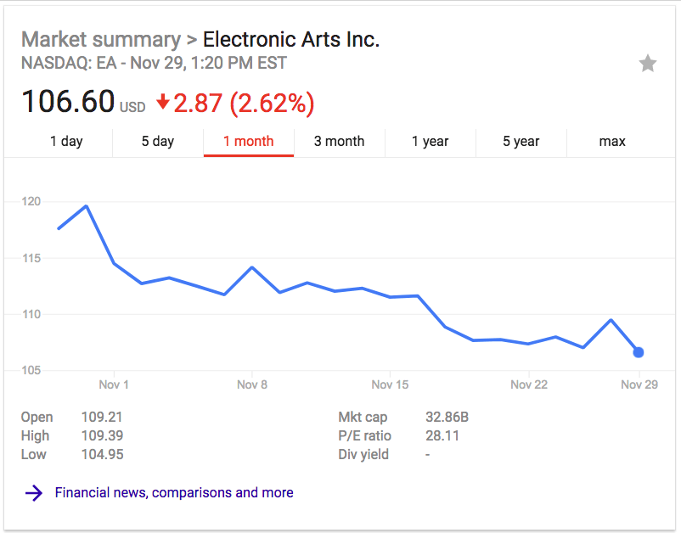Select the 1 month tab
This screenshot has height=533, width=681.
[249, 142]
